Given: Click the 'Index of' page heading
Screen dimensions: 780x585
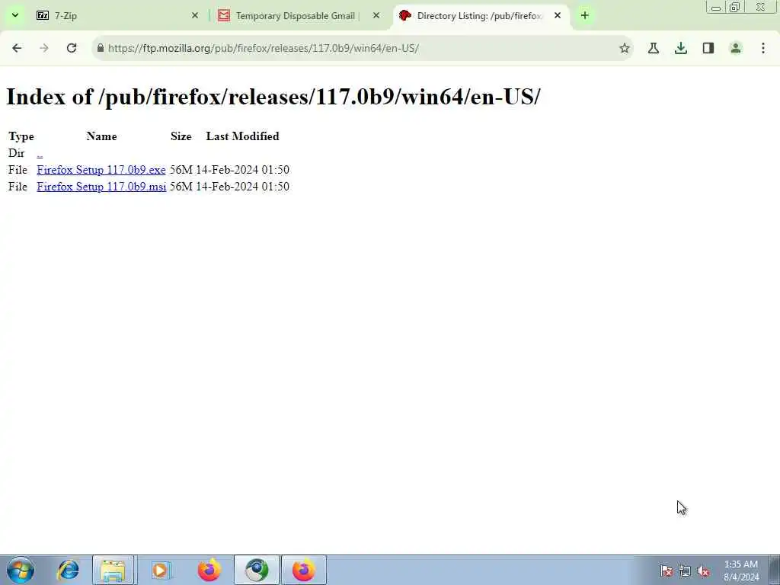Looking at the screenshot, I should coord(273,96).
